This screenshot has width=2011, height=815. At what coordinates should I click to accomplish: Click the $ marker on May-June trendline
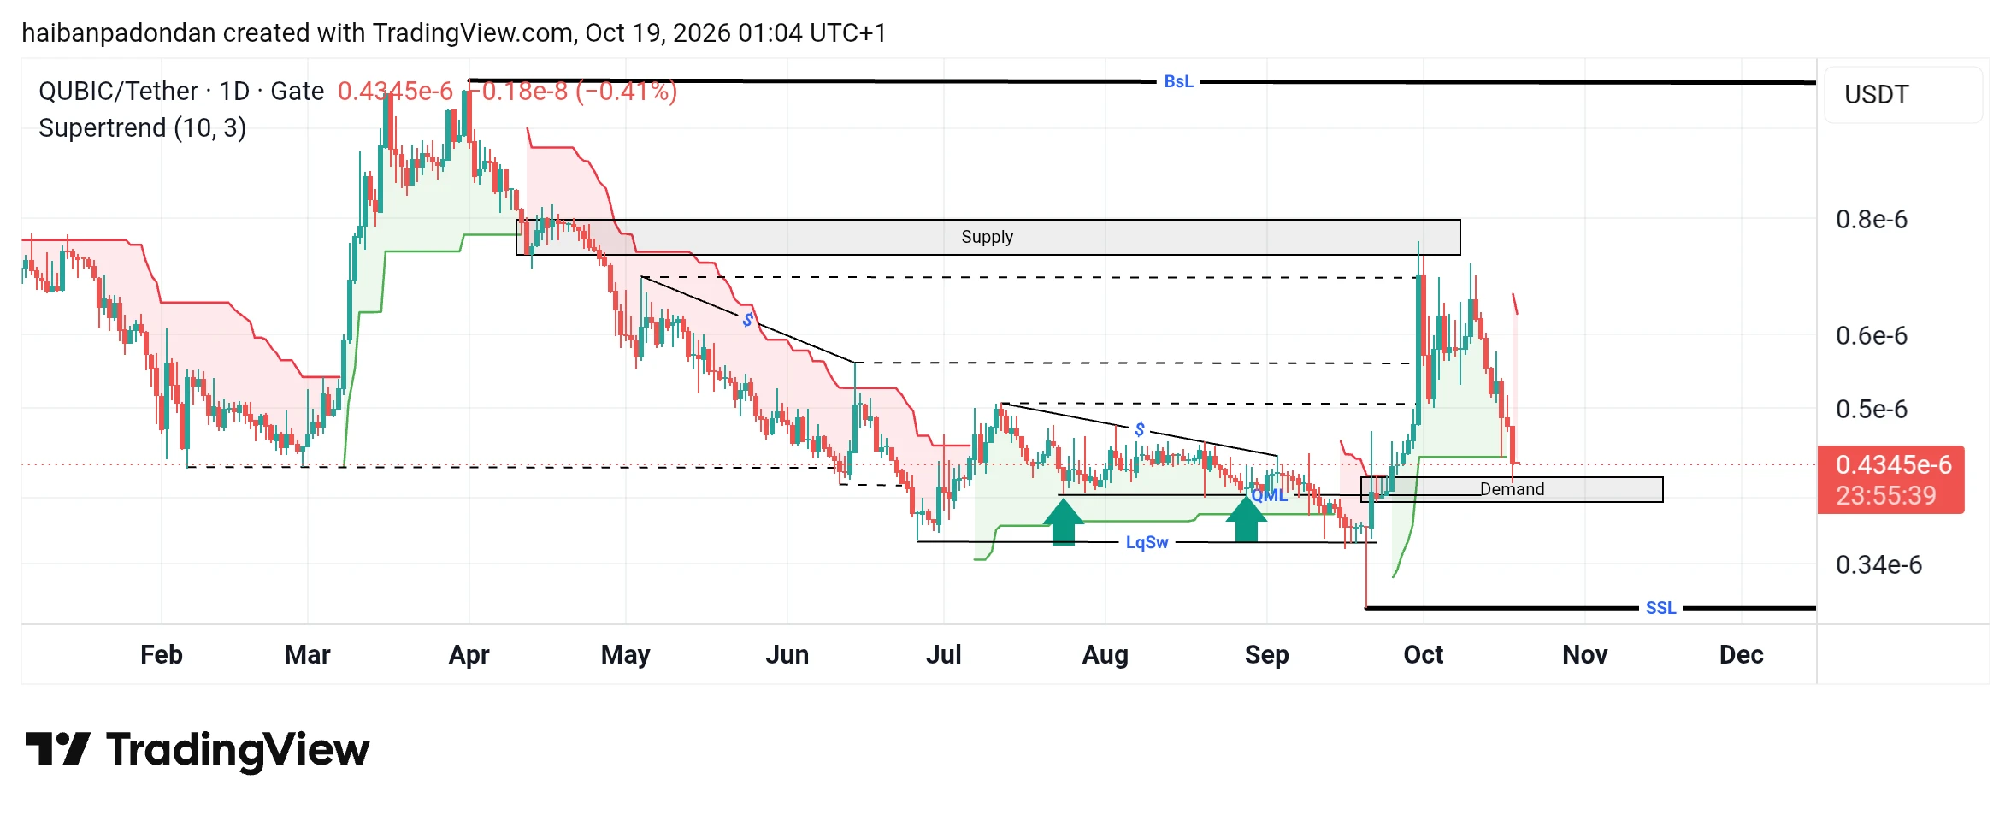(748, 320)
